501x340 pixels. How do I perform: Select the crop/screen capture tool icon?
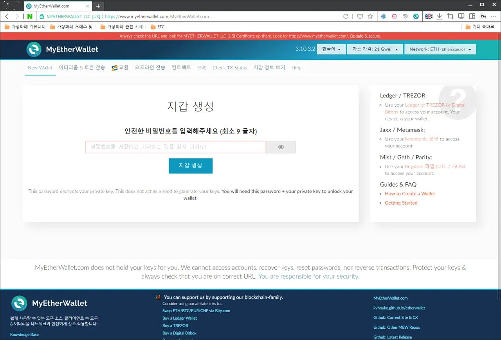[x=451, y=16]
